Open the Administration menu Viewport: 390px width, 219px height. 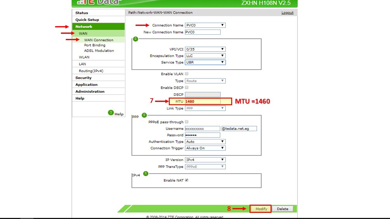(x=98, y=92)
